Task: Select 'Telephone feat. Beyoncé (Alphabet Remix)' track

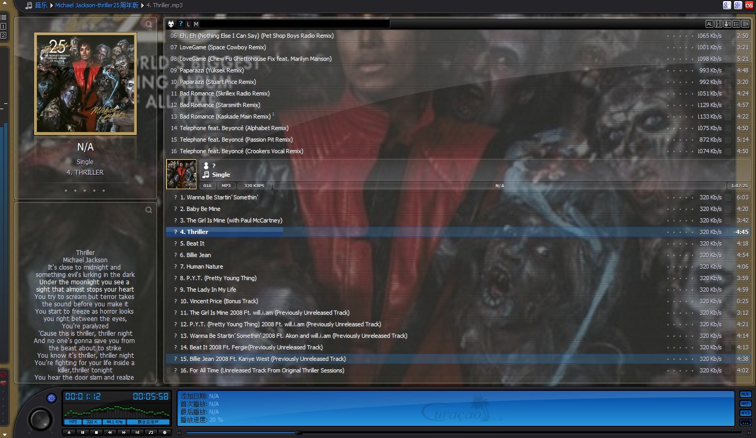Action: 458,128
